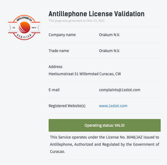Open the www.1xslot.com registered website link
Viewport: 167px width, 165px height.
pos(113,106)
